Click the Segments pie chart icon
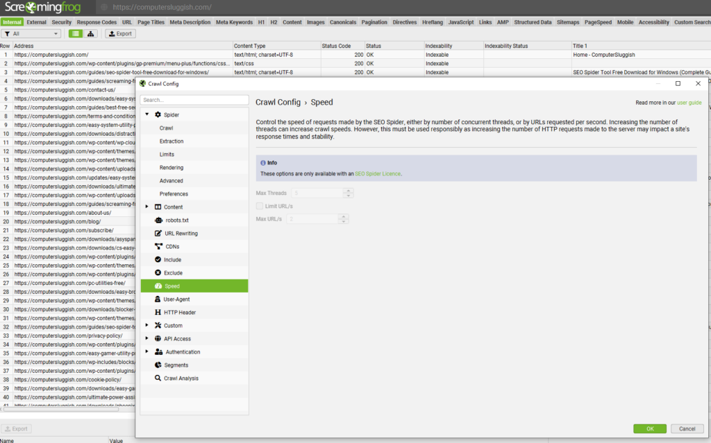 pos(158,365)
